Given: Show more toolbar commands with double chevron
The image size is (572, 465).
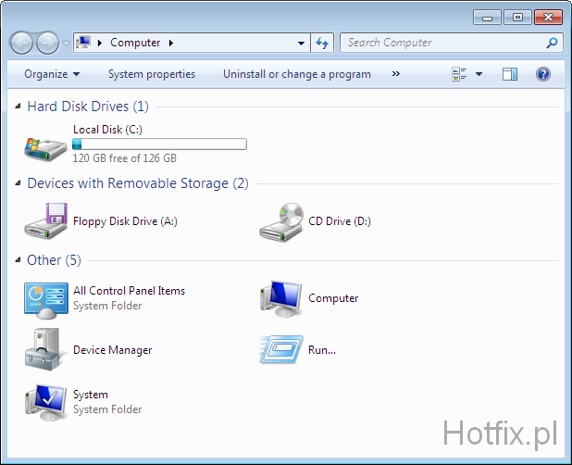Looking at the screenshot, I should tap(396, 74).
